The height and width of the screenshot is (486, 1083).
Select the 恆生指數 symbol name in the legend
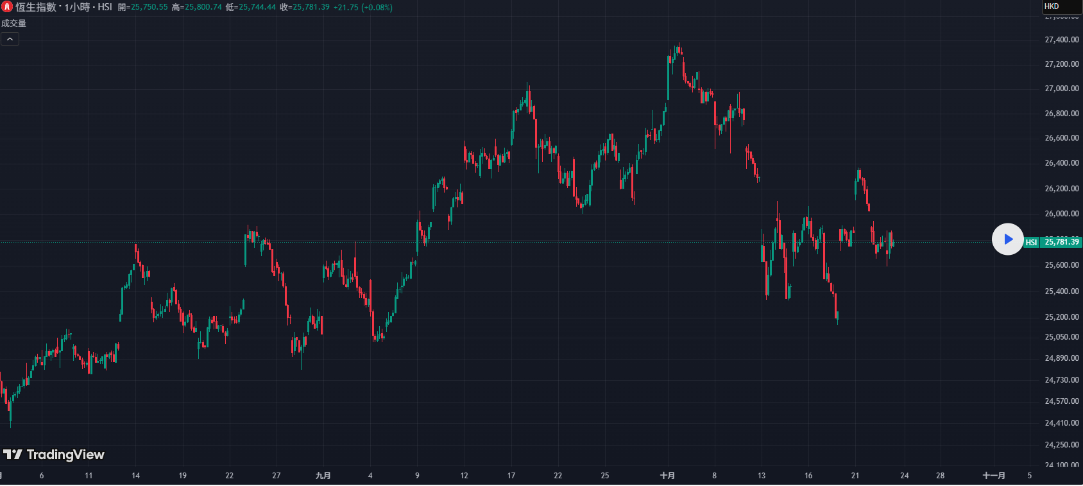36,7
